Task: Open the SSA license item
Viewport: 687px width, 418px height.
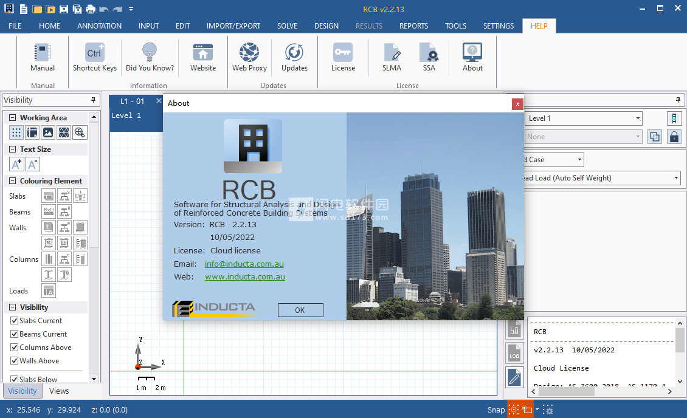Action: point(429,57)
